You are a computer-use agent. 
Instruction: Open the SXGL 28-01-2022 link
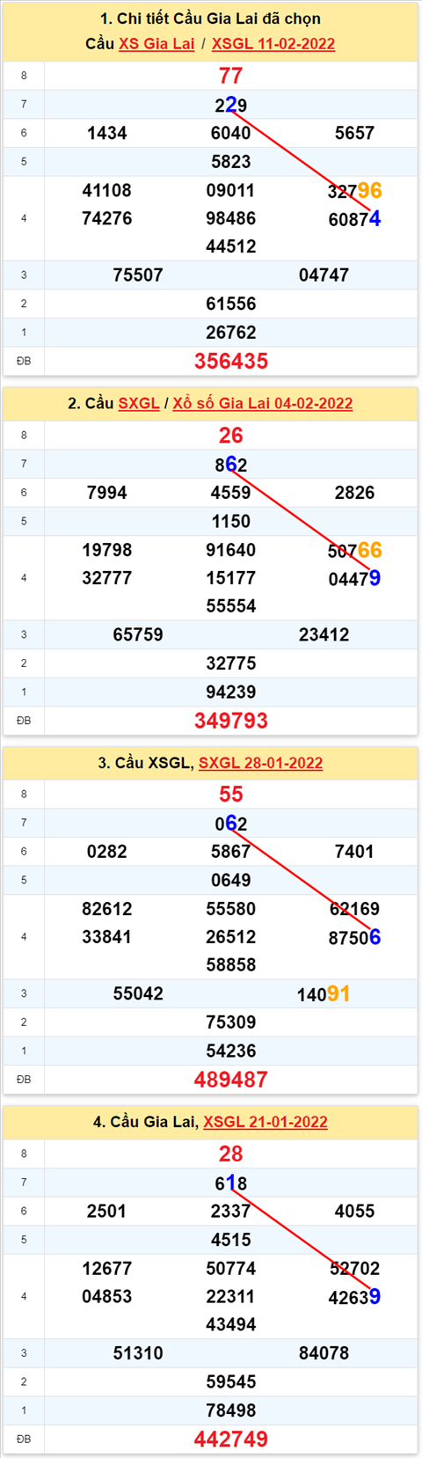[261, 763]
